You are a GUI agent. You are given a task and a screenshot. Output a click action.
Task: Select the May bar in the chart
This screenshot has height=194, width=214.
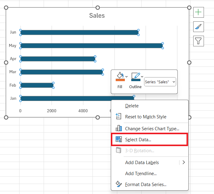92,46
